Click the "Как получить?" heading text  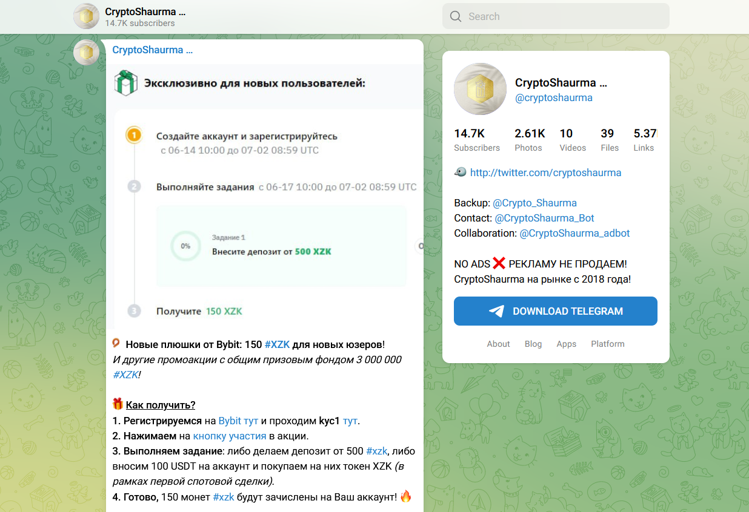(161, 405)
